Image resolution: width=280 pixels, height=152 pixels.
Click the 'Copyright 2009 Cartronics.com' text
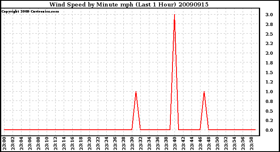pos(30,11)
